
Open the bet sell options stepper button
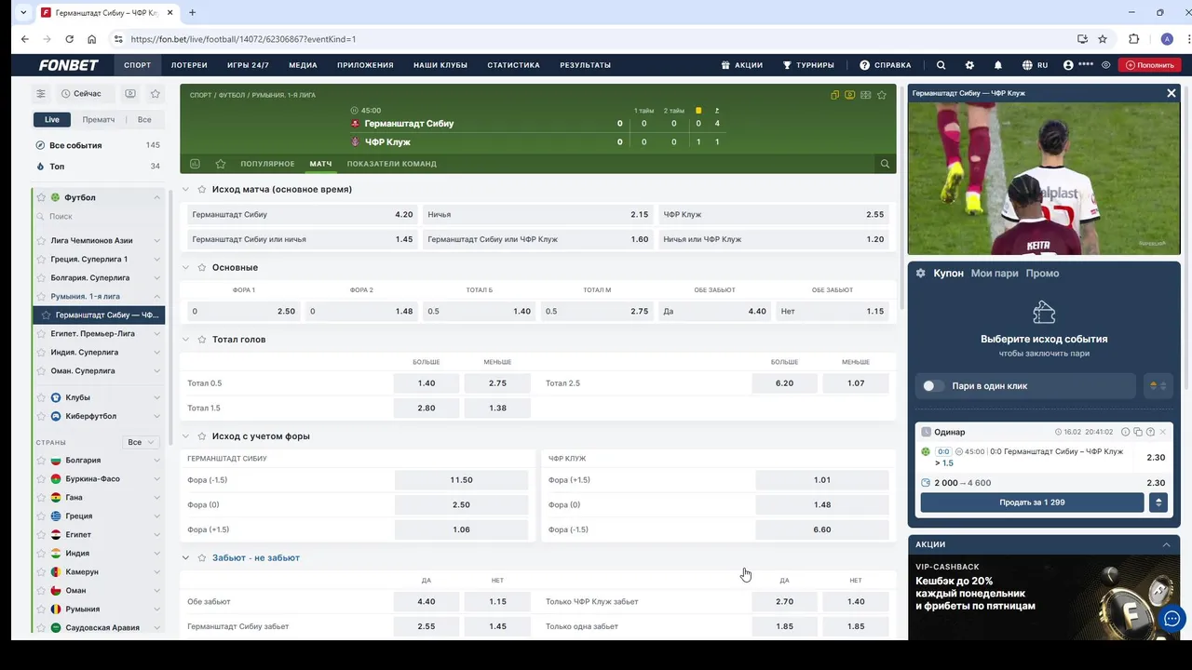coord(1158,502)
